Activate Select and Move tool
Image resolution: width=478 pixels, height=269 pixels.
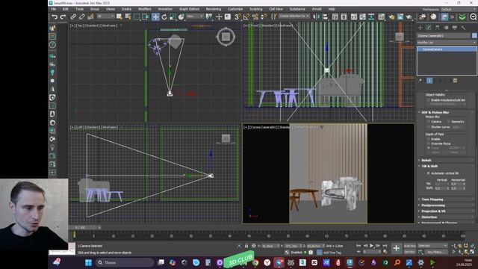(x=155, y=16)
